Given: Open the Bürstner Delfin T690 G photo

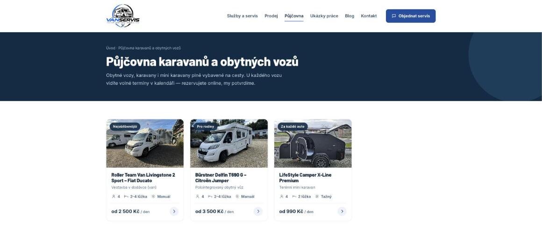Looking at the screenshot, I should pyautogui.click(x=229, y=144).
